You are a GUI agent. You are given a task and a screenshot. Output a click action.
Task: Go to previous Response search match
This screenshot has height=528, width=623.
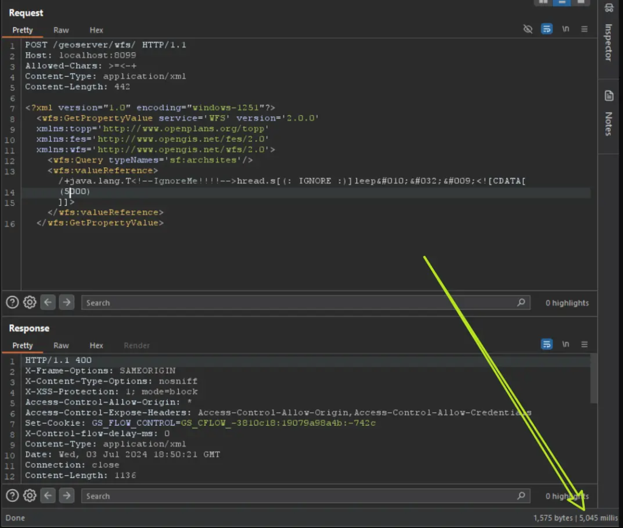pyautogui.click(x=48, y=496)
